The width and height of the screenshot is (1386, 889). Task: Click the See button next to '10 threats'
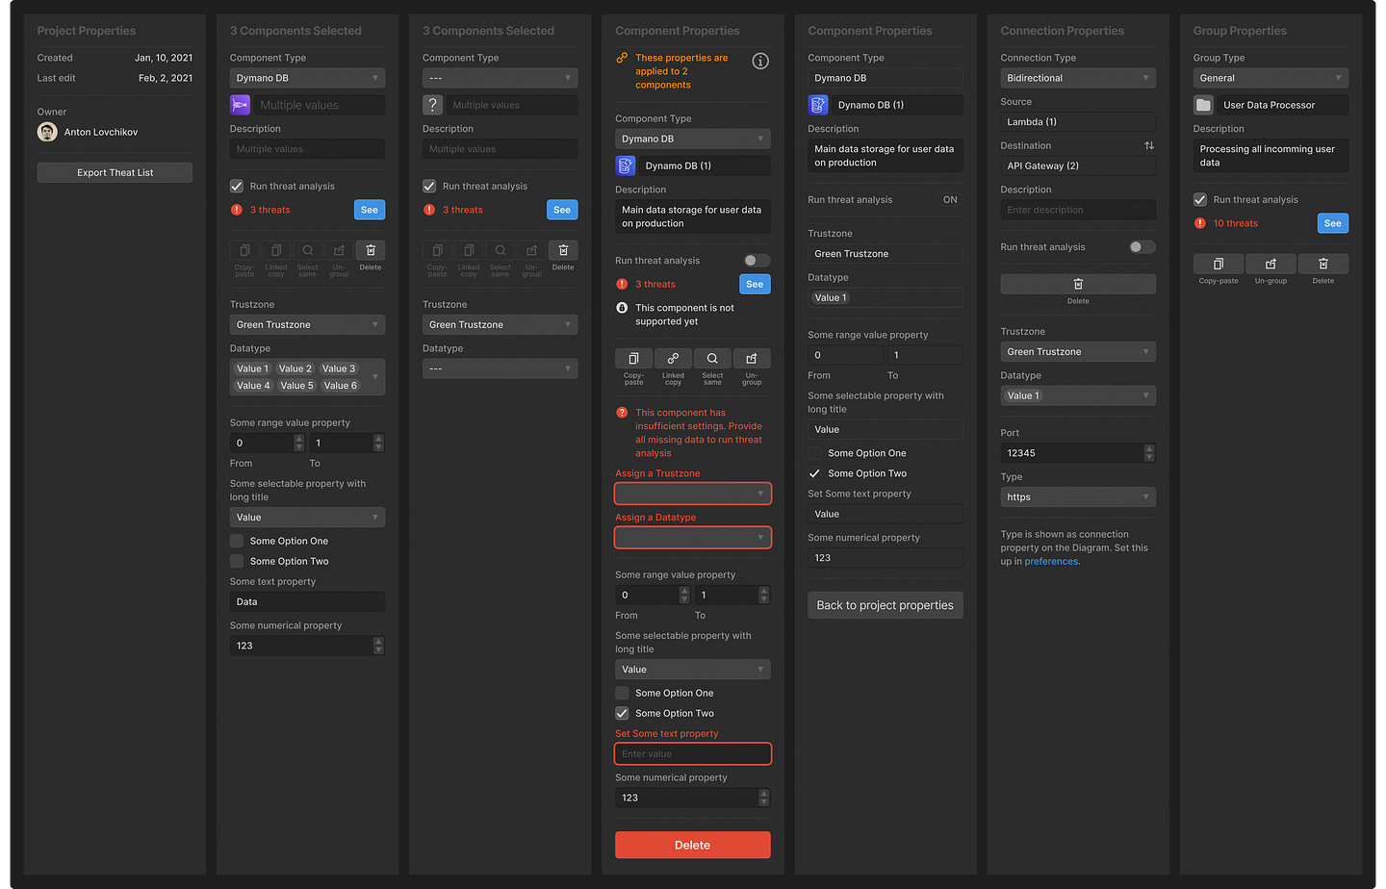coord(1333,223)
